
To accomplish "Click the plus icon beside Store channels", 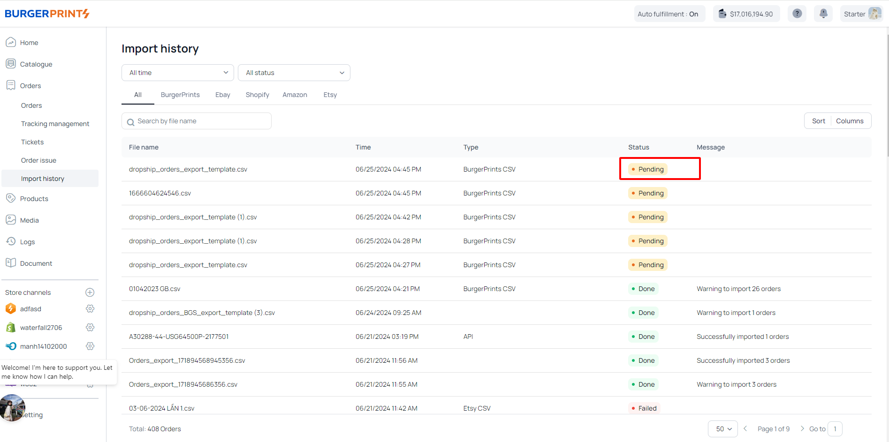I will point(90,292).
